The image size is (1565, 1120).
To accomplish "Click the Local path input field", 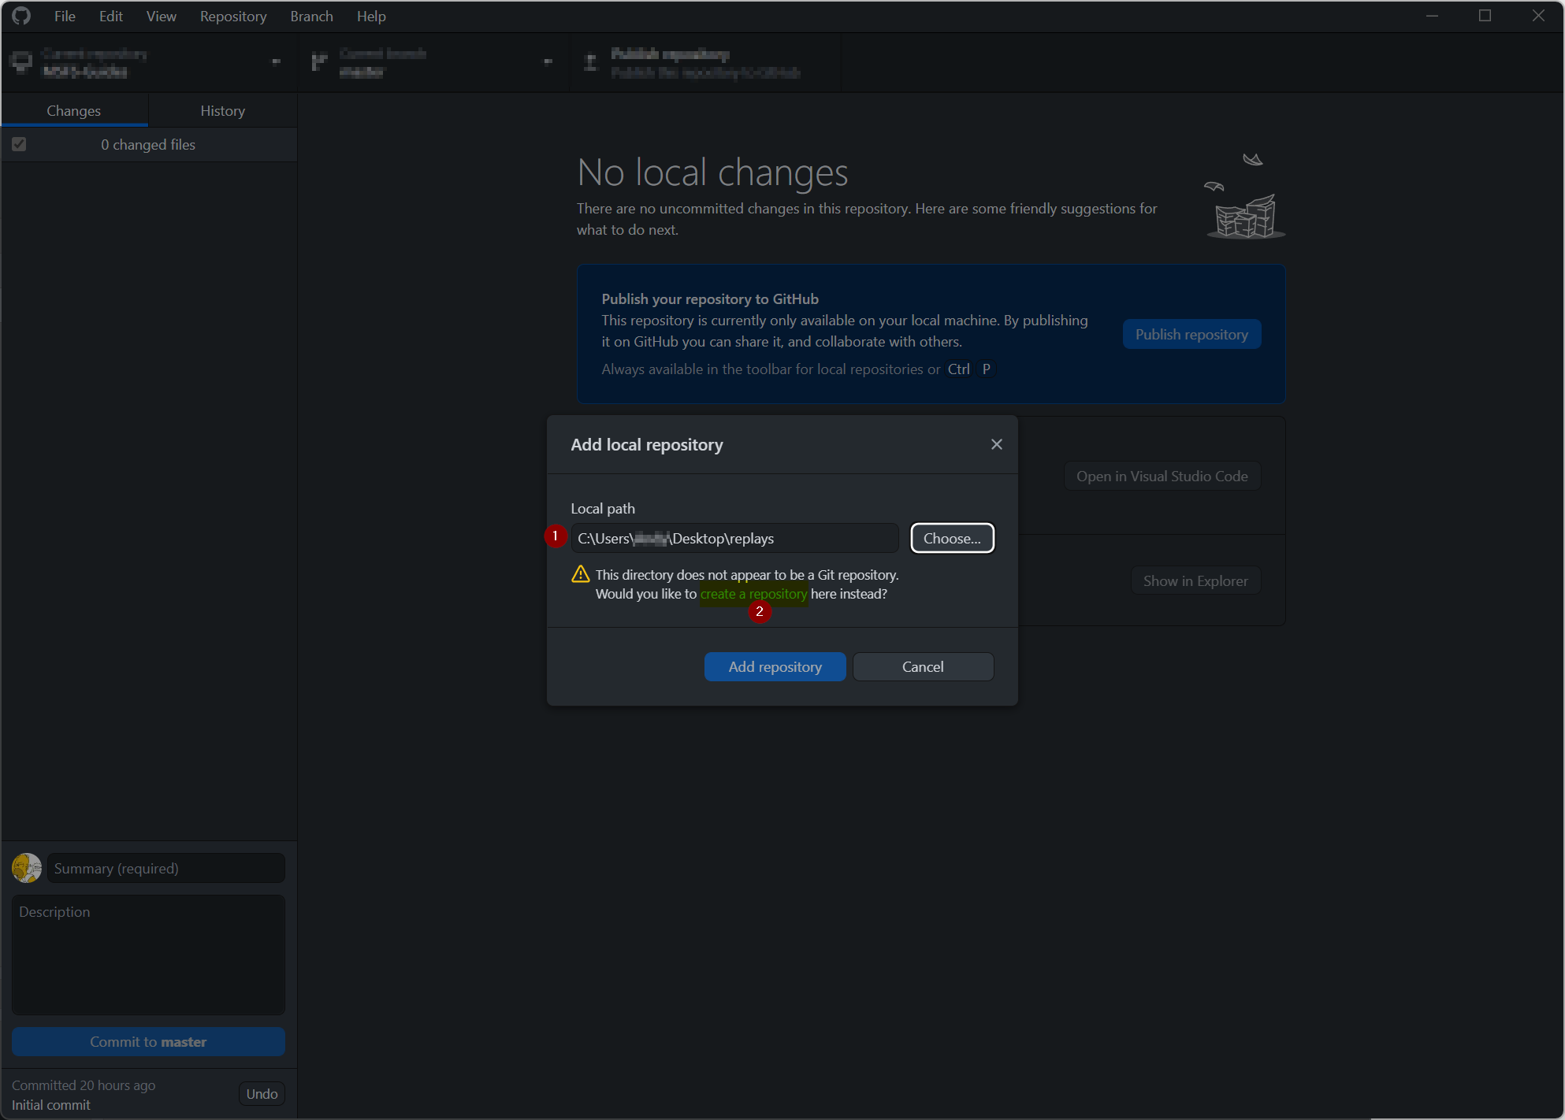I will pyautogui.click(x=734, y=538).
